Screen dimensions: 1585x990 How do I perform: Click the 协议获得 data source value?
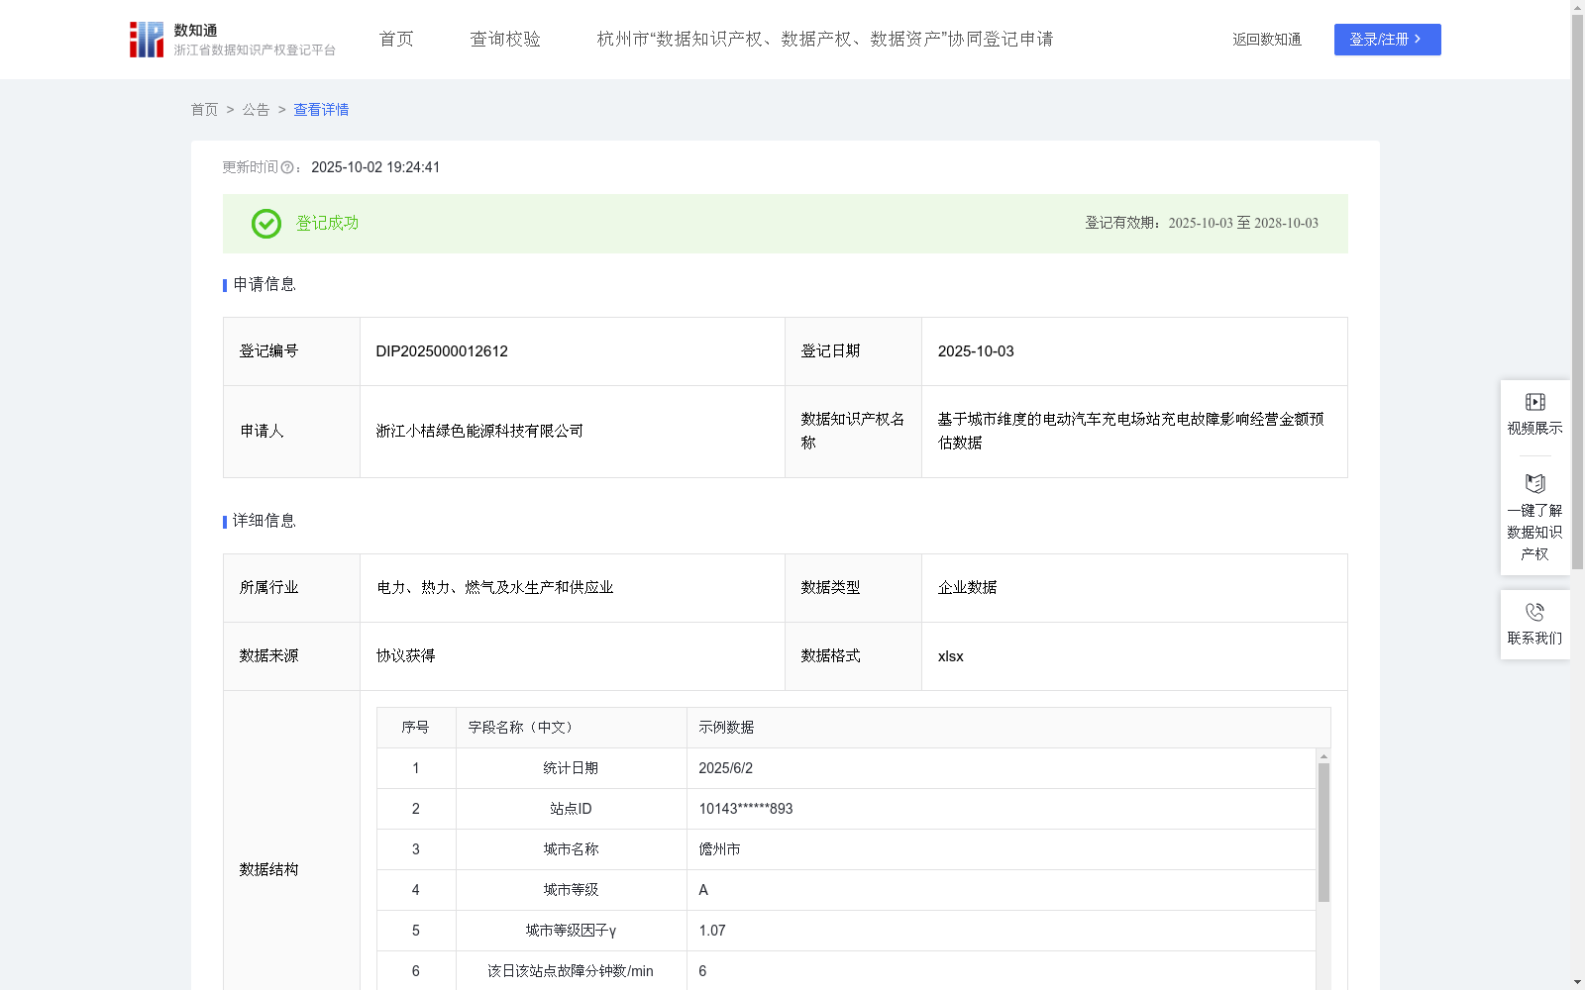pyautogui.click(x=406, y=656)
